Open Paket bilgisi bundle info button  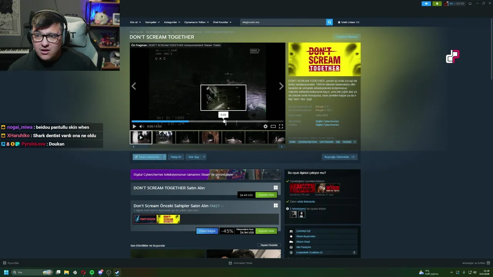pos(207,231)
